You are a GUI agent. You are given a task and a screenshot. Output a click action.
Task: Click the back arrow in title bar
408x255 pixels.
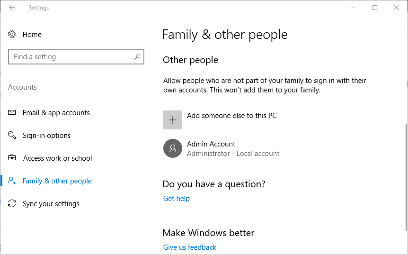[x=12, y=8]
